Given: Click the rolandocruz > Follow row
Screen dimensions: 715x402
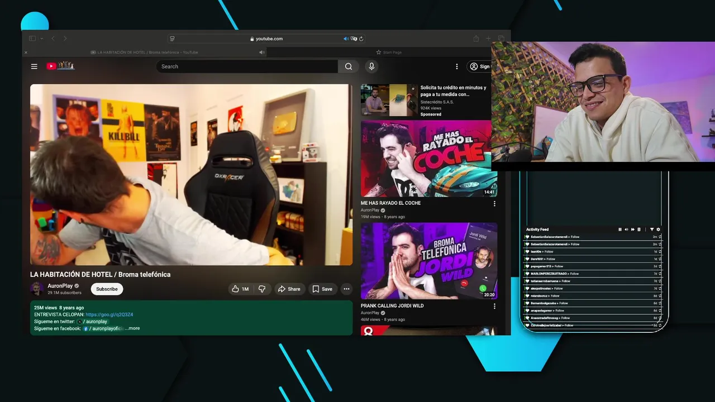Looking at the screenshot, I should pos(593,296).
